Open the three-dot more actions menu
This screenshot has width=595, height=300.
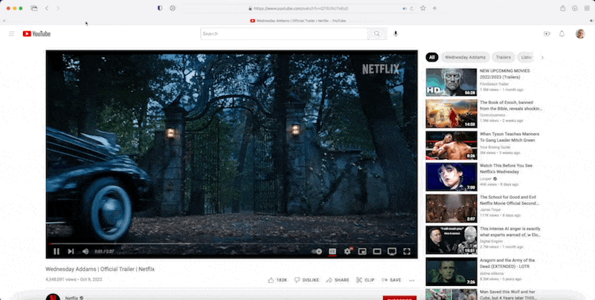click(412, 280)
